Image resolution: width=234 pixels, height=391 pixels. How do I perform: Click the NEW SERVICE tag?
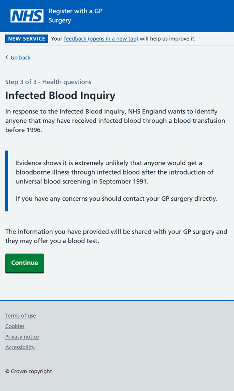tap(27, 39)
